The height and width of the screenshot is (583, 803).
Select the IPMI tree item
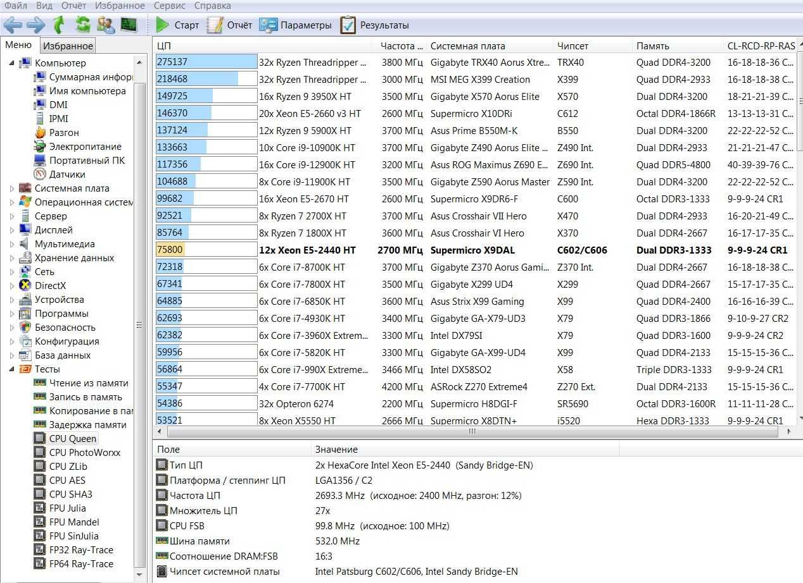(51, 119)
